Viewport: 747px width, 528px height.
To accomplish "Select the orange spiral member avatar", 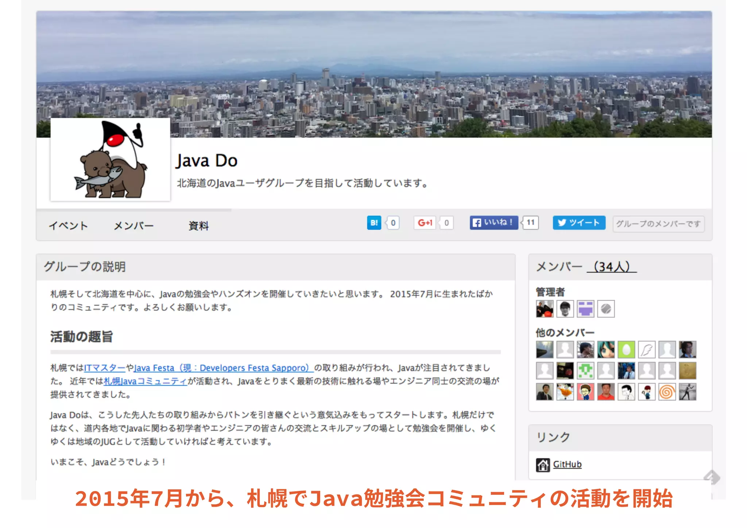I will click(667, 392).
